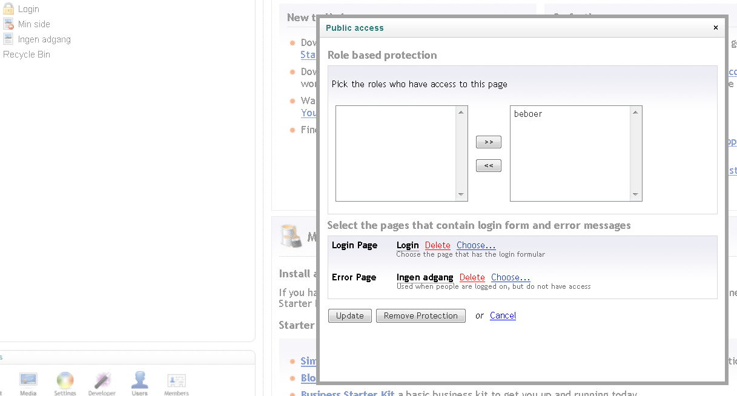Screen dimensions: 737x396
Task: Open the Members section icon
Action: pos(176,380)
